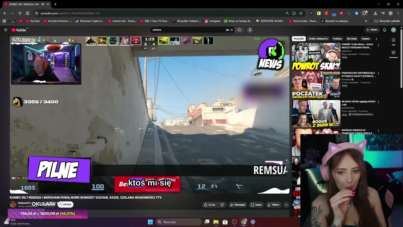403x227 pixels.
Task: Select the Wszystkie filter chip
Action: (x=299, y=39)
